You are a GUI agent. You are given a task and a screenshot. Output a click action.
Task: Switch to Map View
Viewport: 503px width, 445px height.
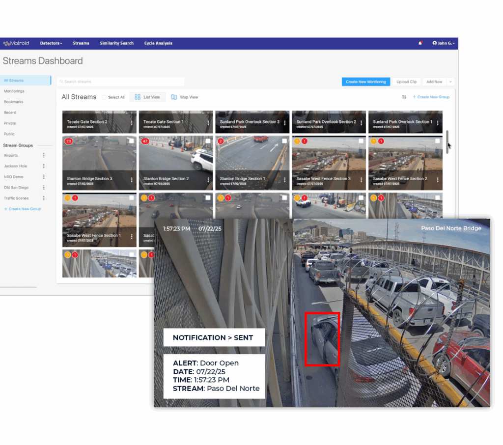pyautogui.click(x=185, y=97)
